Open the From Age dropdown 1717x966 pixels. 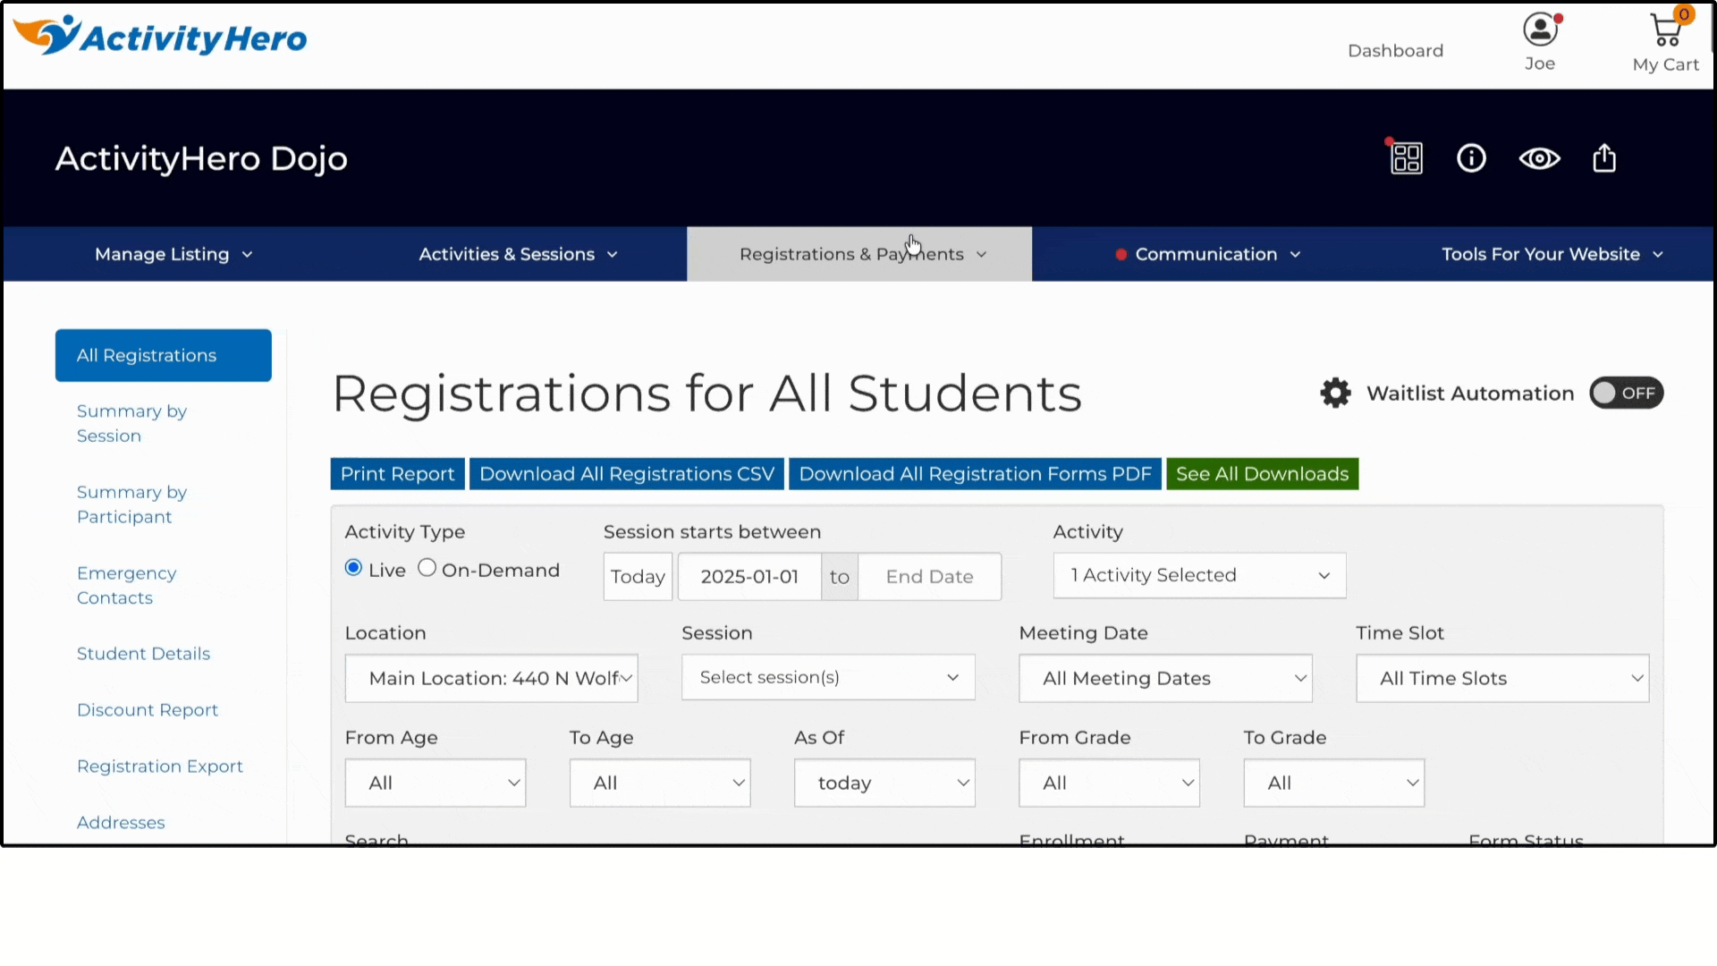tap(436, 783)
